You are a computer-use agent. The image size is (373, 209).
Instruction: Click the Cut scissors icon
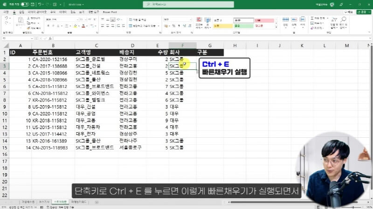pos(28,18)
